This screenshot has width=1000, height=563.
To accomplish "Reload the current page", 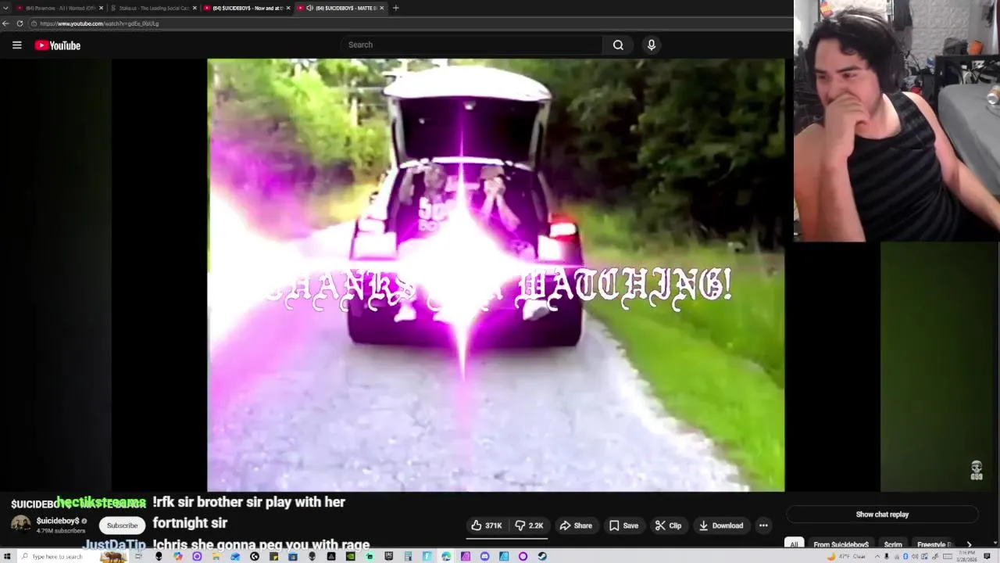I will click(x=20, y=23).
